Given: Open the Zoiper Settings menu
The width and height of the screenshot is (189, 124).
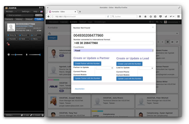Looking at the screenshot, I should (x=26, y=12).
